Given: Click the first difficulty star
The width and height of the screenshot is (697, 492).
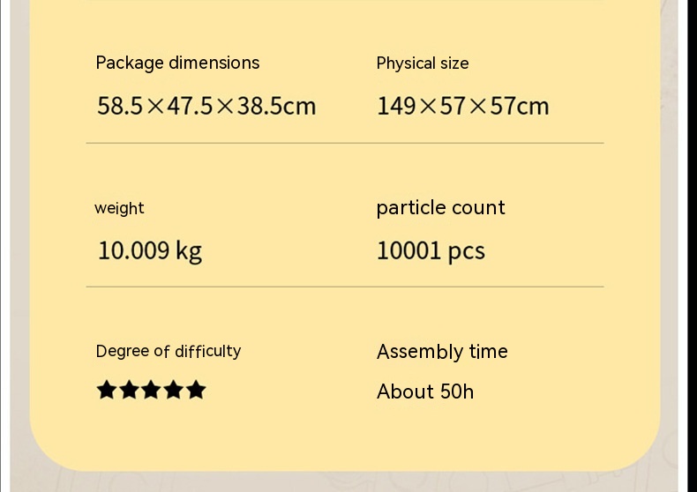Looking at the screenshot, I should (x=107, y=390).
